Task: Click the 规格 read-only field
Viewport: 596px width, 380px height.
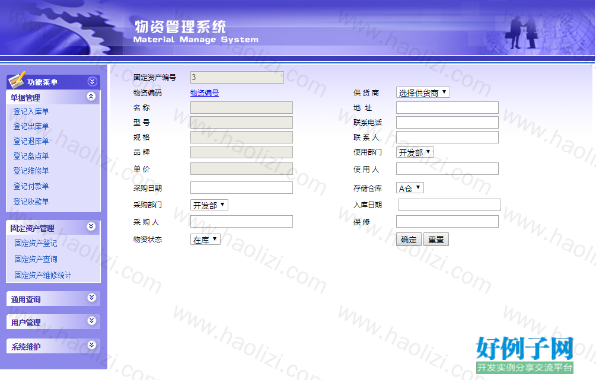Action: (x=242, y=137)
